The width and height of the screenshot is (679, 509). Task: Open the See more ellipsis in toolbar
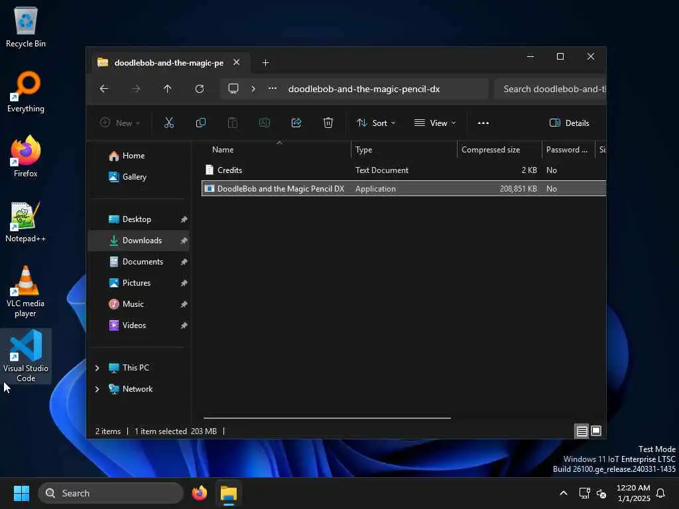pyautogui.click(x=483, y=123)
